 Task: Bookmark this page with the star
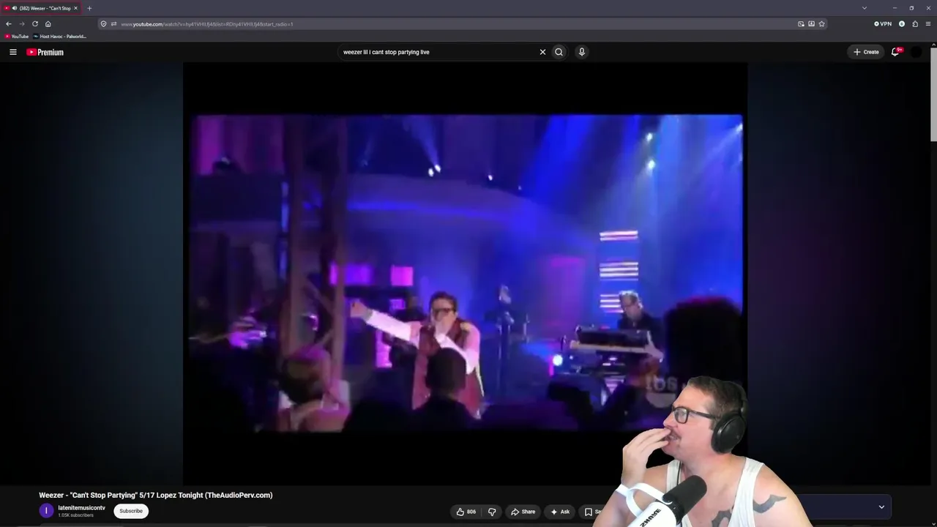[x=822, y=24]
